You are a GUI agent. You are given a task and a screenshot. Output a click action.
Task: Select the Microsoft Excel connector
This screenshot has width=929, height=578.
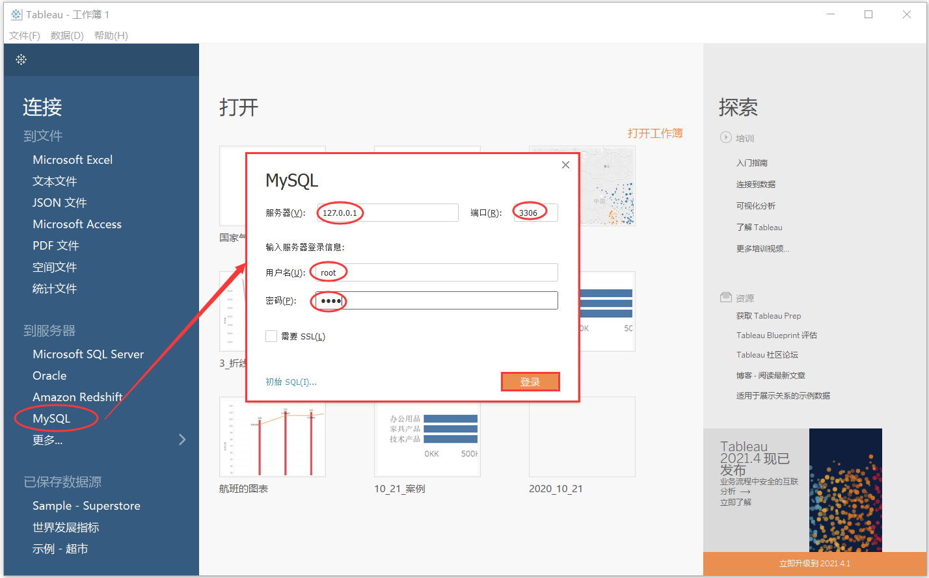tap(72, 159)
